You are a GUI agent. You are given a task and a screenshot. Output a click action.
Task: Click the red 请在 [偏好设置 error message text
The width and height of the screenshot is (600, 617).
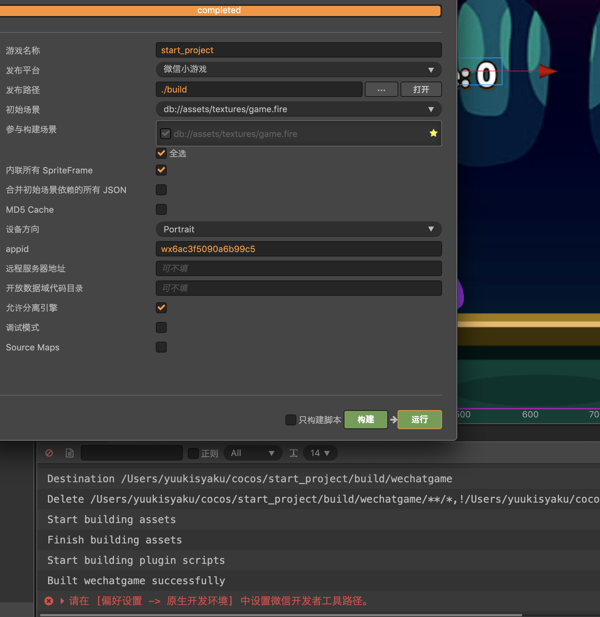pos(218,601)
